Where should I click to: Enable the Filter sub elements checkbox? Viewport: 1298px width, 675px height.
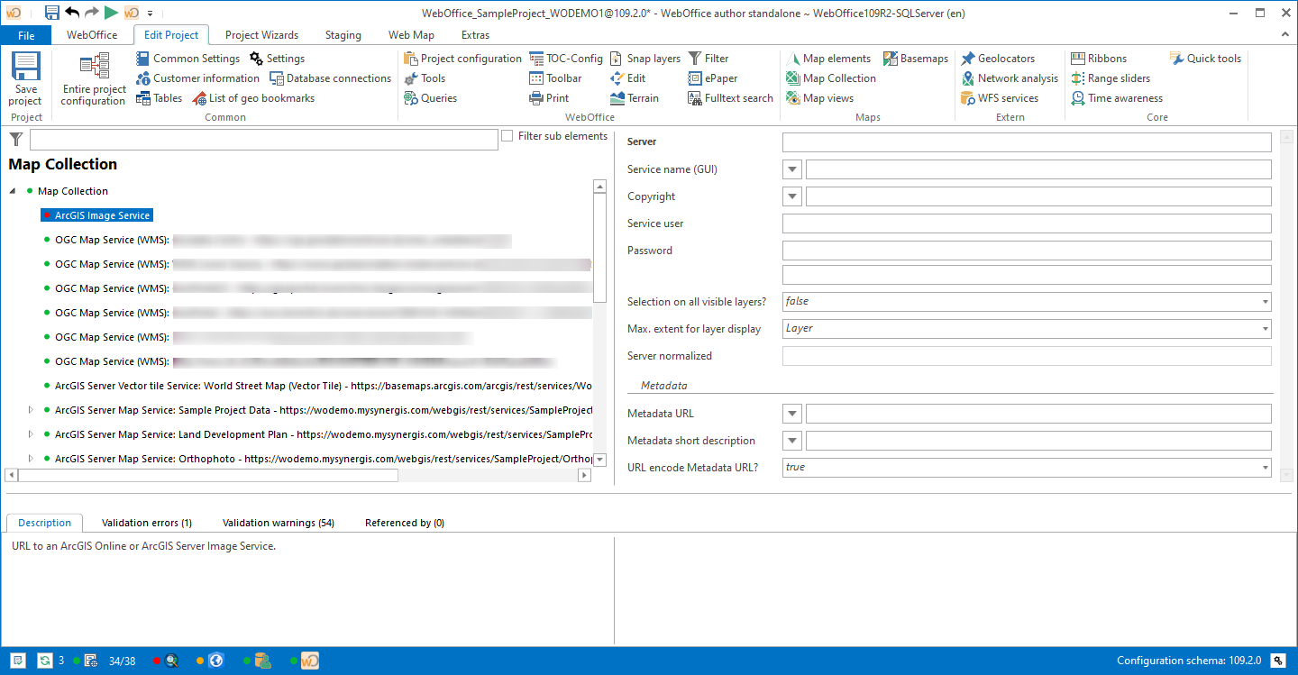(x=507, y=136)
